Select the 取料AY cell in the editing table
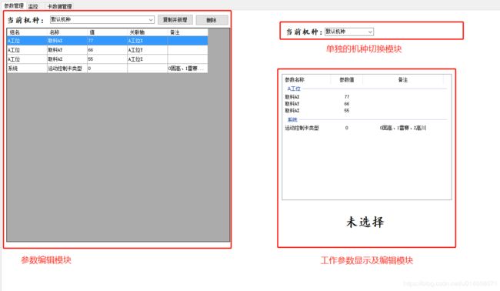Viewport: 500px width, 291px height. pyautogui.click(x=67, y=50)
